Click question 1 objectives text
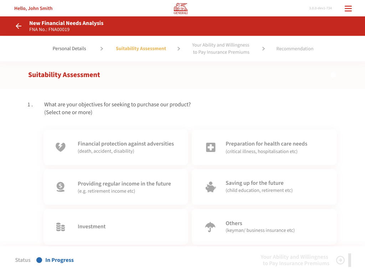This screenshot has width=365, height=274. click(117, 105)
